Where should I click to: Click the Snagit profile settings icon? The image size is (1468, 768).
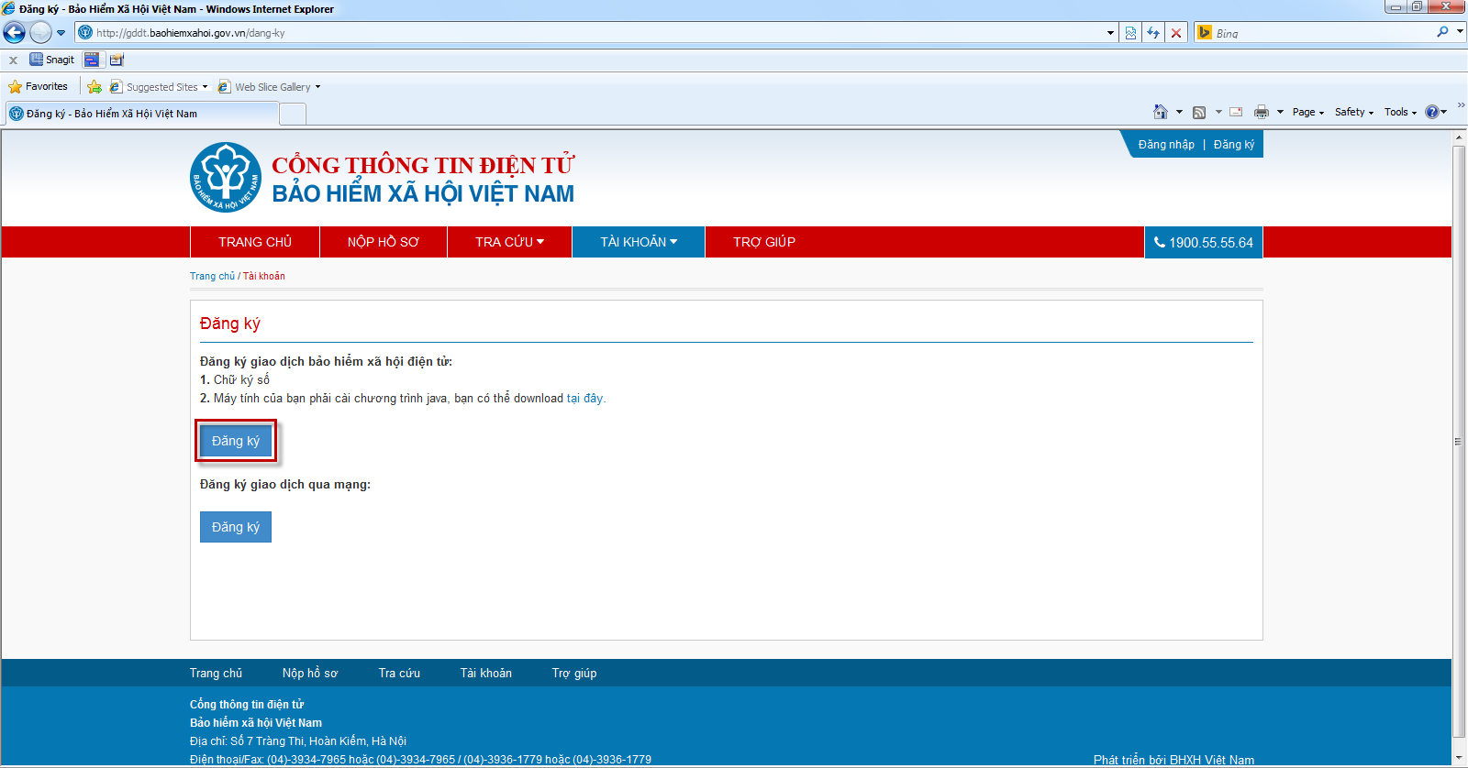point(117,60)
